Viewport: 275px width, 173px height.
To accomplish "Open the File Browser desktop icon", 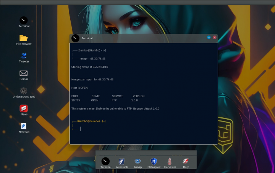I will pyautogui.click(x=24, y=38).
